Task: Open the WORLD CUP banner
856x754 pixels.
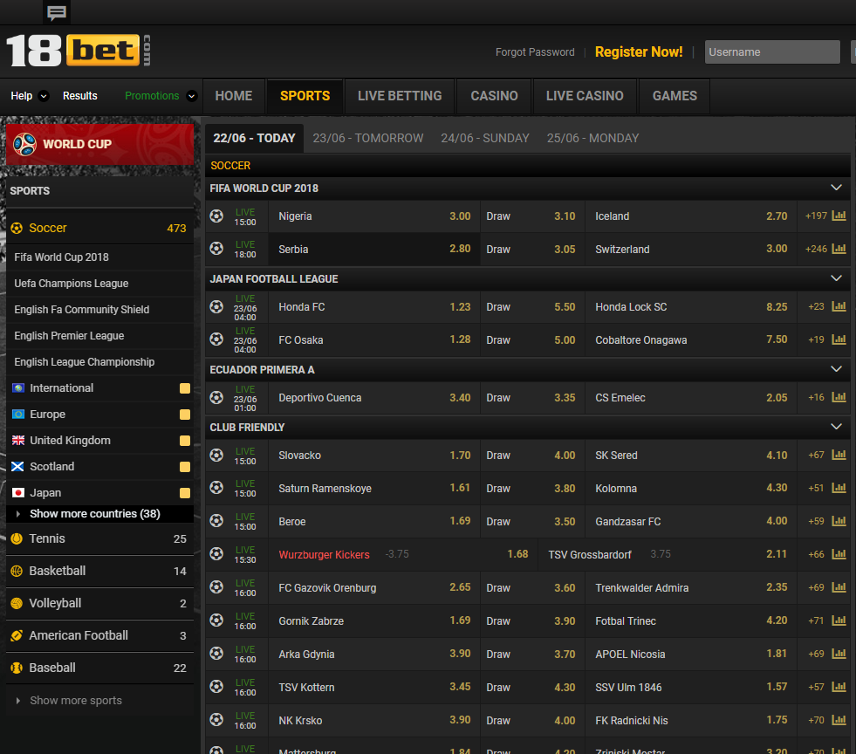Action: pyautogui.click(x=99, y=144)
